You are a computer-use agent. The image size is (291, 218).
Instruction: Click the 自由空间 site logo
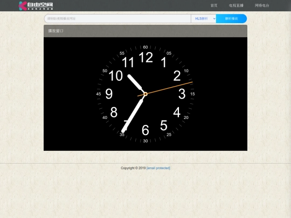36,6
